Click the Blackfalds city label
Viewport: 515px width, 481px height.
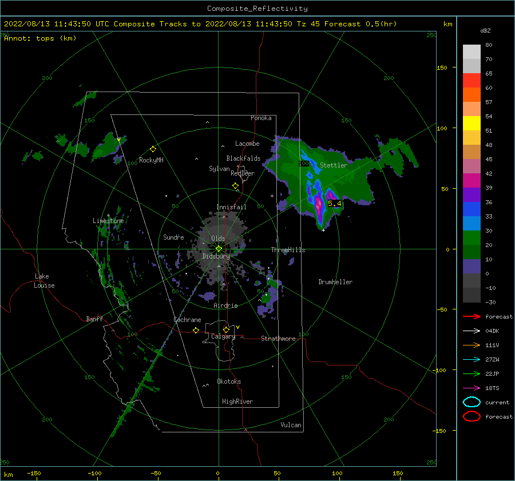pos(243,158)
